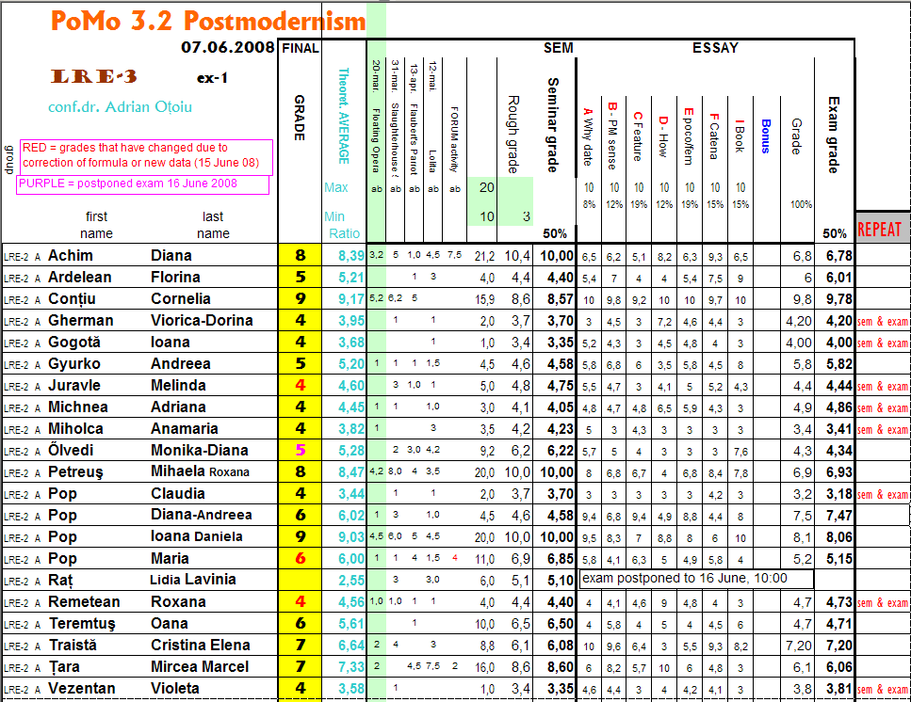
Task: Click the 'Theoret. AVERAGE' column header
Action: pos(344,116)
